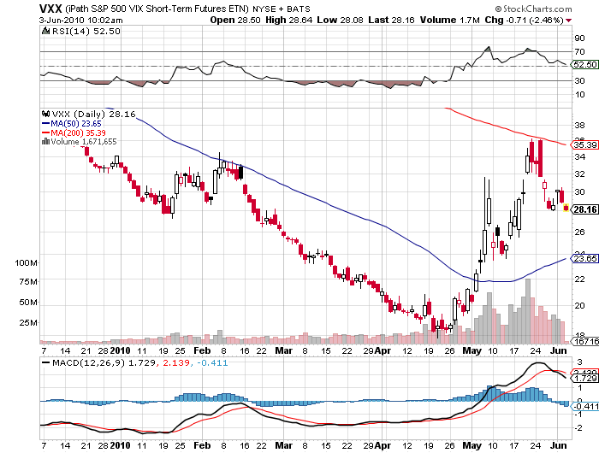Click the VXX ticker symbol in title
599x453 pixels.
tap(50, 9)
